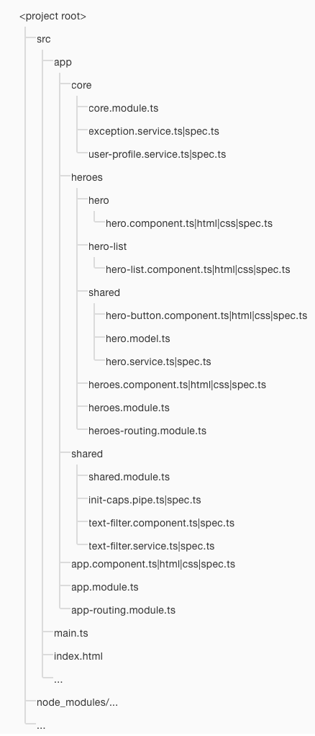Select the core folder
Viewport: 315px width, 736px height.
coord(81,86)
